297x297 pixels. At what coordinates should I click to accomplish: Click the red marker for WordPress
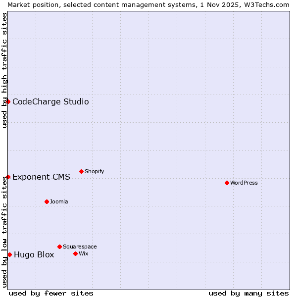(x=227, y=183)
